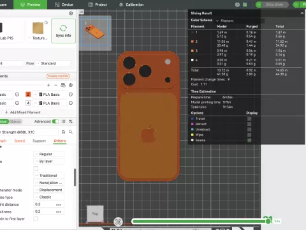Click the Sync info refresh icon

[63, 28]
